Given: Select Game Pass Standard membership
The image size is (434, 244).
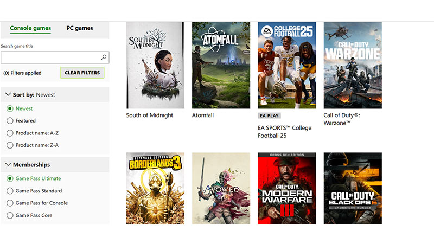Looking at the screenshot, I should pyautogui.click(x=34, y=191).
